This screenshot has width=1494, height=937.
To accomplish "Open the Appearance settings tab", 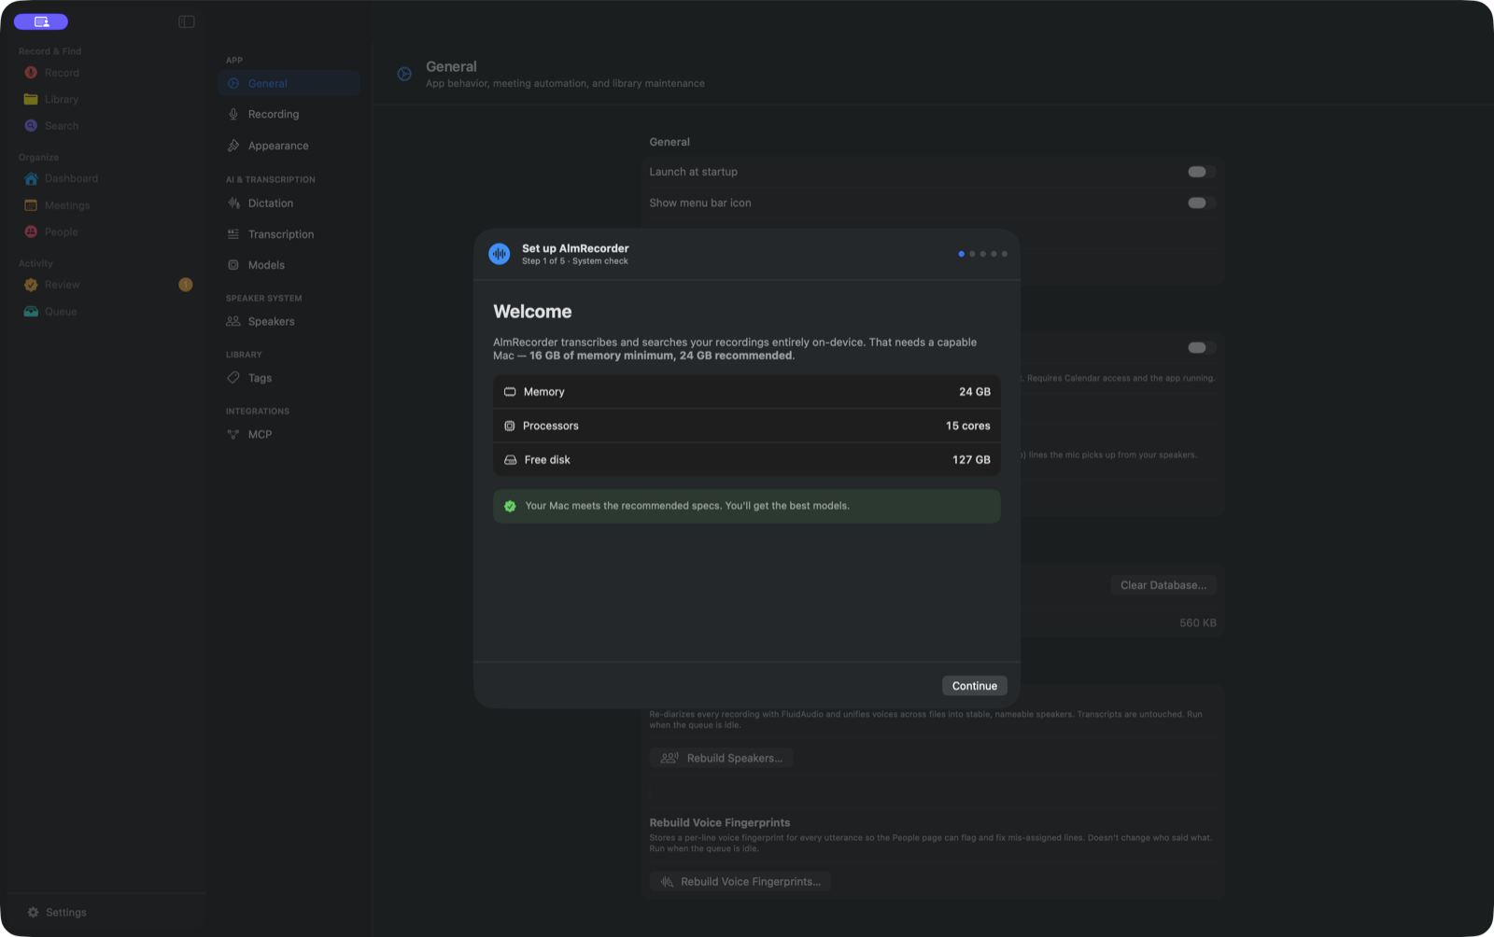I will click(289, 146).
